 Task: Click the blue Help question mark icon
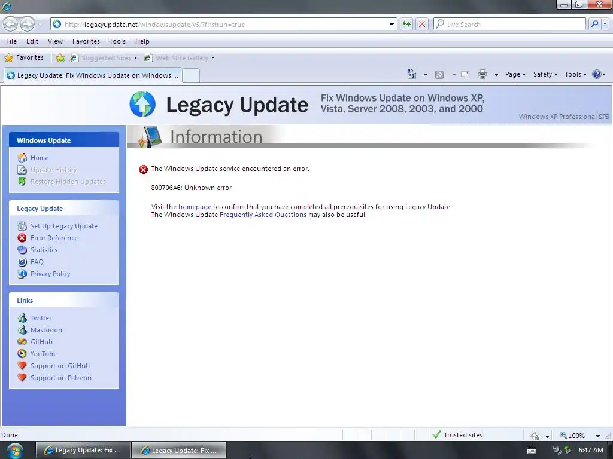point(597,74)
